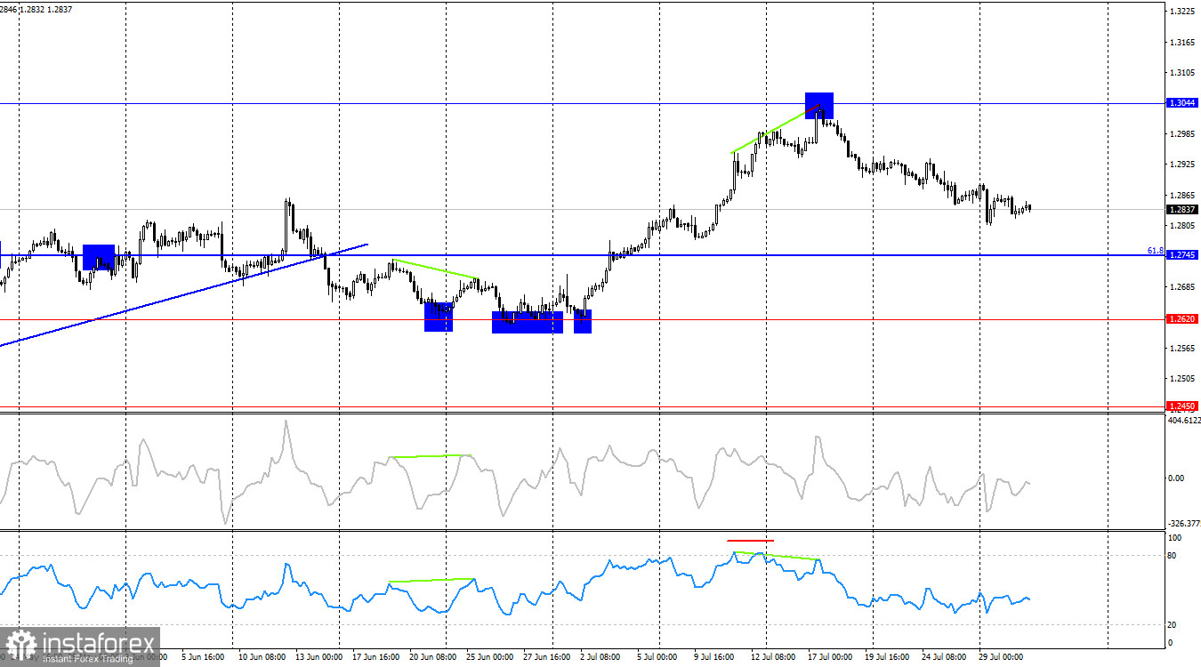Click the 20 Jun 08:00 time label
Image resolution: width=1201 pixels, height=667 pixels.
[433, 657]
